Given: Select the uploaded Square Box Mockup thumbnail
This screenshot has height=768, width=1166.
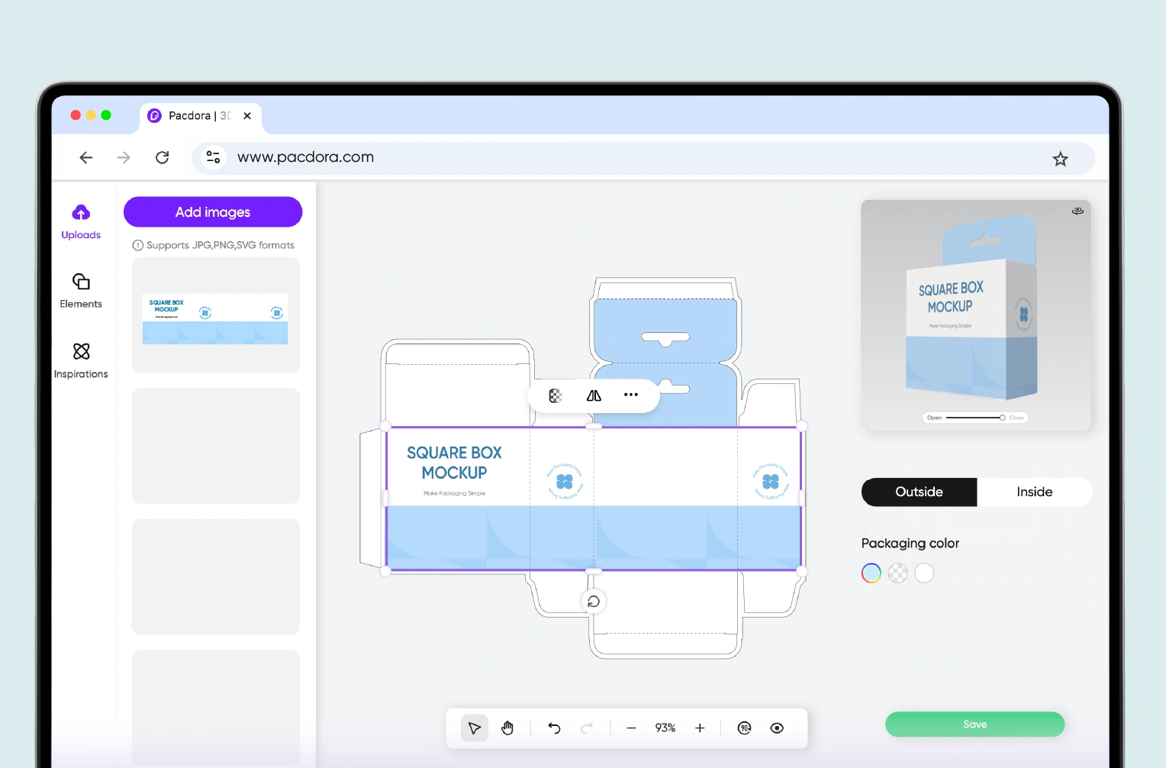Looking at the screenshot, I should (215, 316).
